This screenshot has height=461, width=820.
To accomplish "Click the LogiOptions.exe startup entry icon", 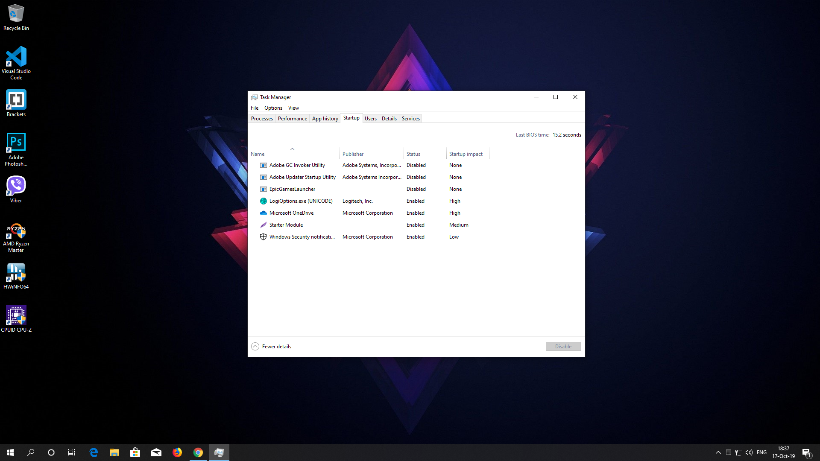I will [263, 201].
